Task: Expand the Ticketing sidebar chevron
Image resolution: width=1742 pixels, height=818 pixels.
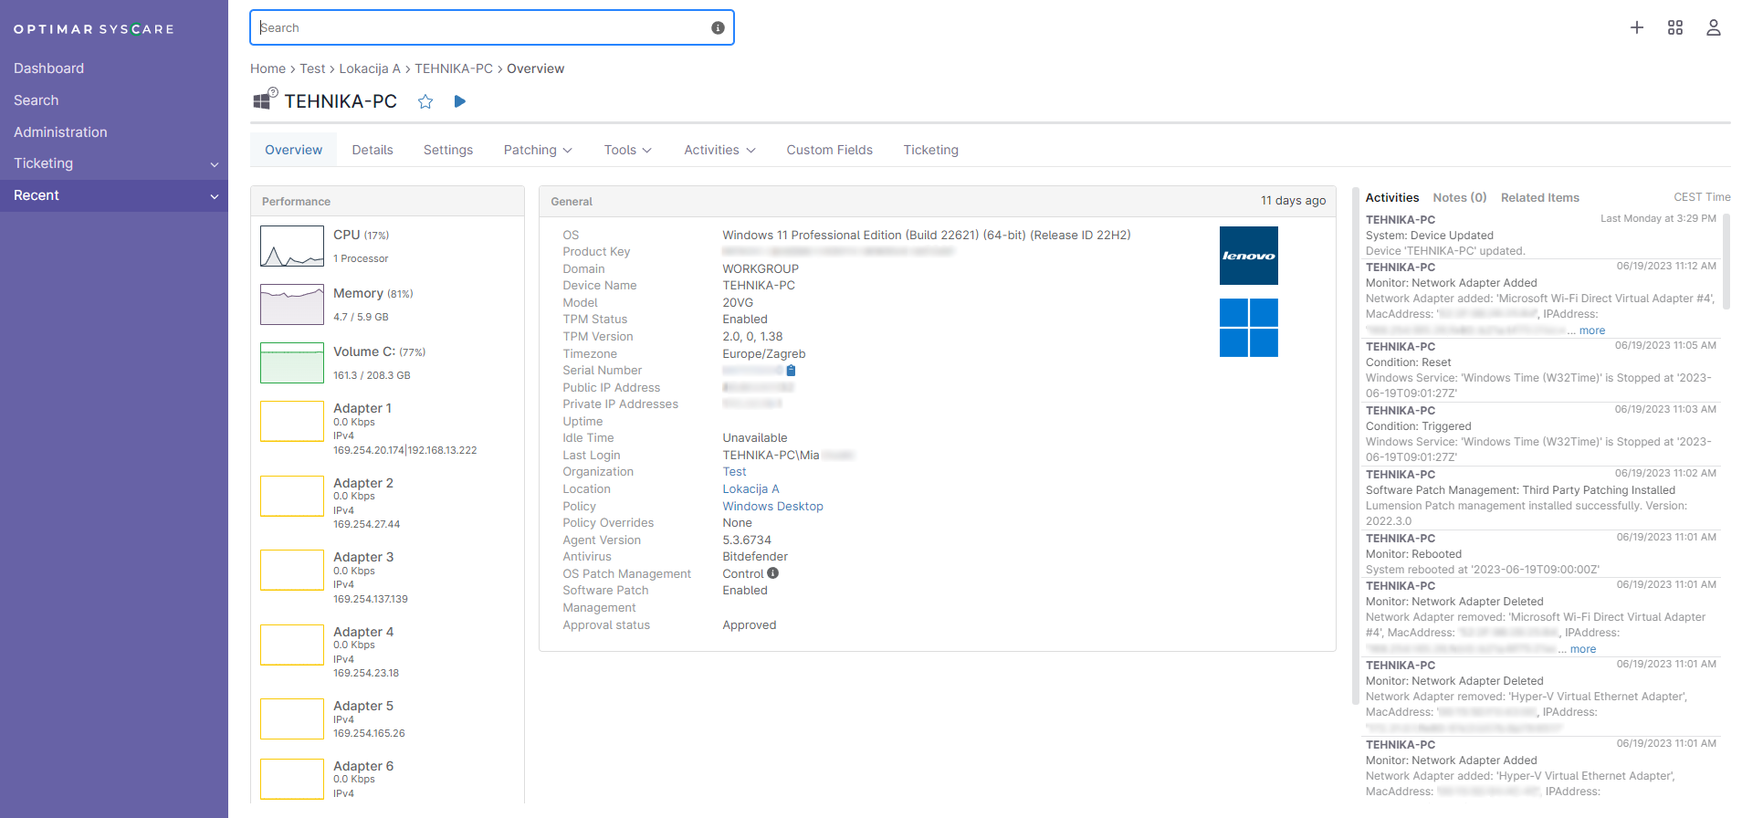Action: coord(215,164)
